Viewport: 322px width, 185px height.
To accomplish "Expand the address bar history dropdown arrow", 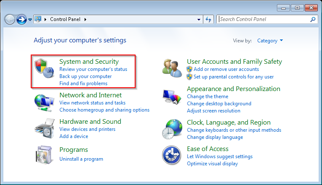I will (x=199, y=19).
